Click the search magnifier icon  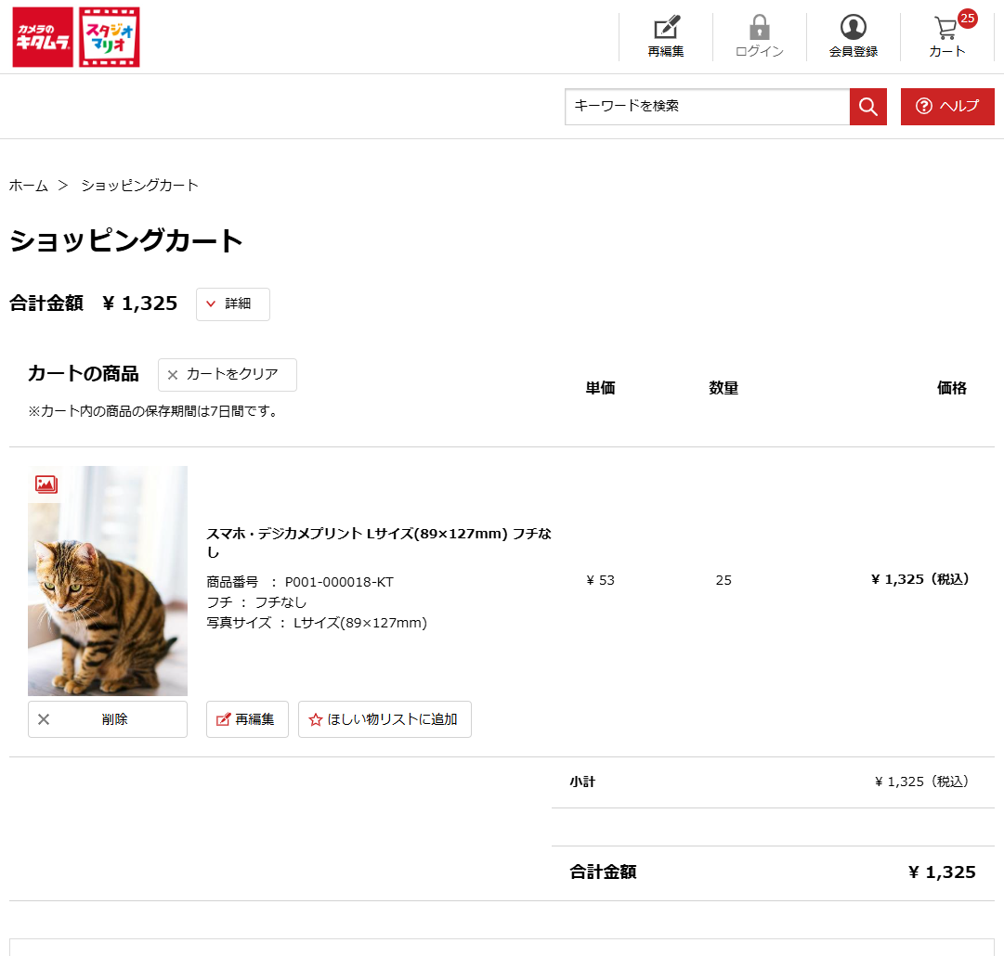pyautogui.click(x=867, y=106)
